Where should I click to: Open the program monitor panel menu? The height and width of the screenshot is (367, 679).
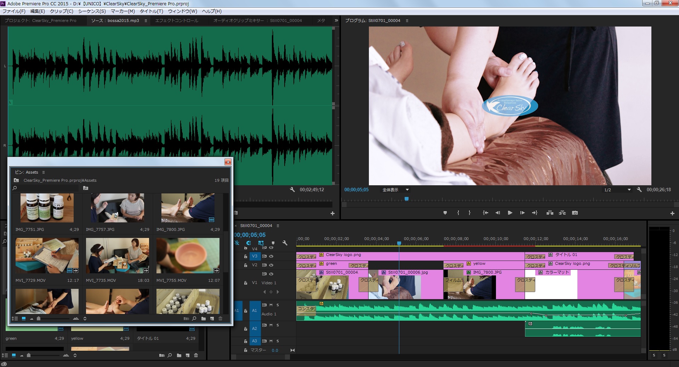tap(407, 21)
